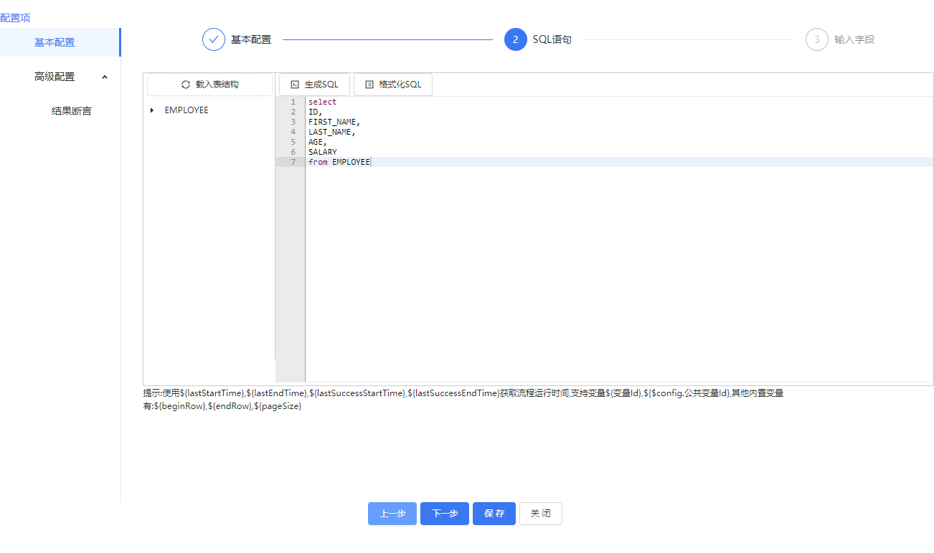
Task: Click the checkmark circle for 基本配置 step
Action: tap(214, 39)
